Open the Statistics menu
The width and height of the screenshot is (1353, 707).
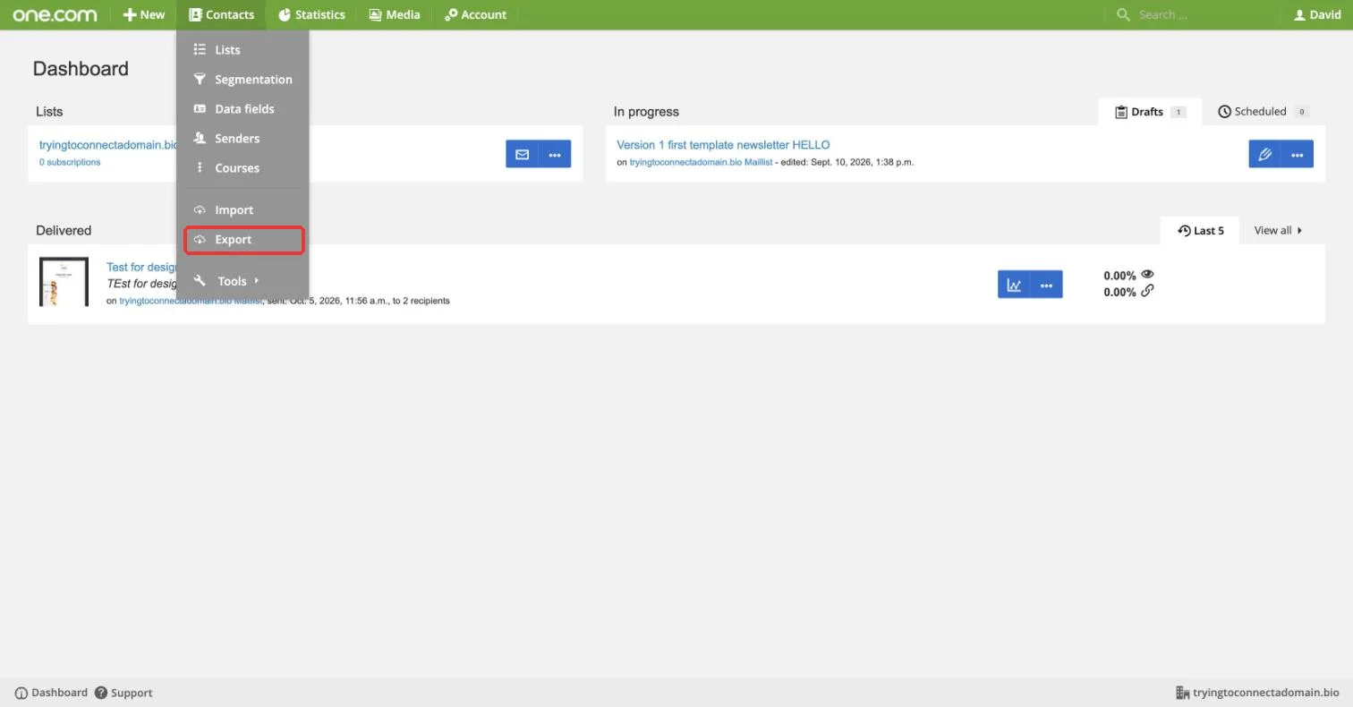pos(311,14)
